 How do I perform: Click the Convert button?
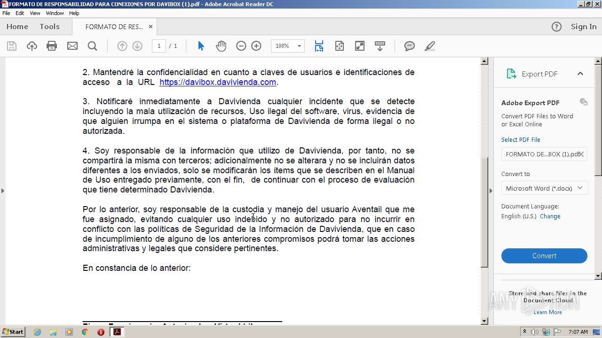pyautogui.click(x=544, y=256)
